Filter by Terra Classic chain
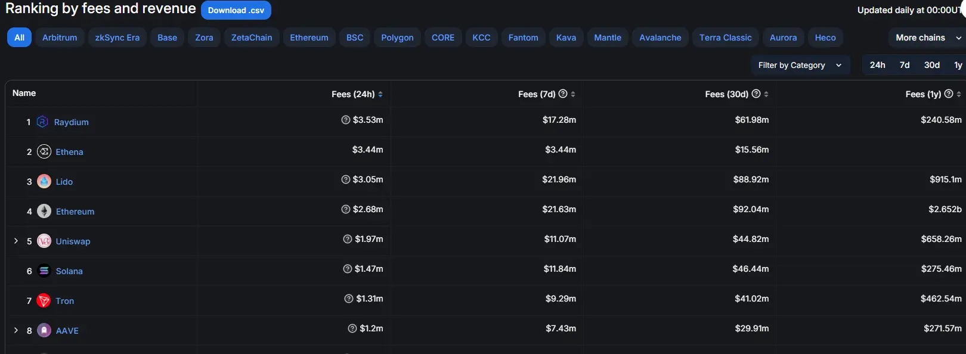This screenshot has width=966, height=354. click(726, 38)
